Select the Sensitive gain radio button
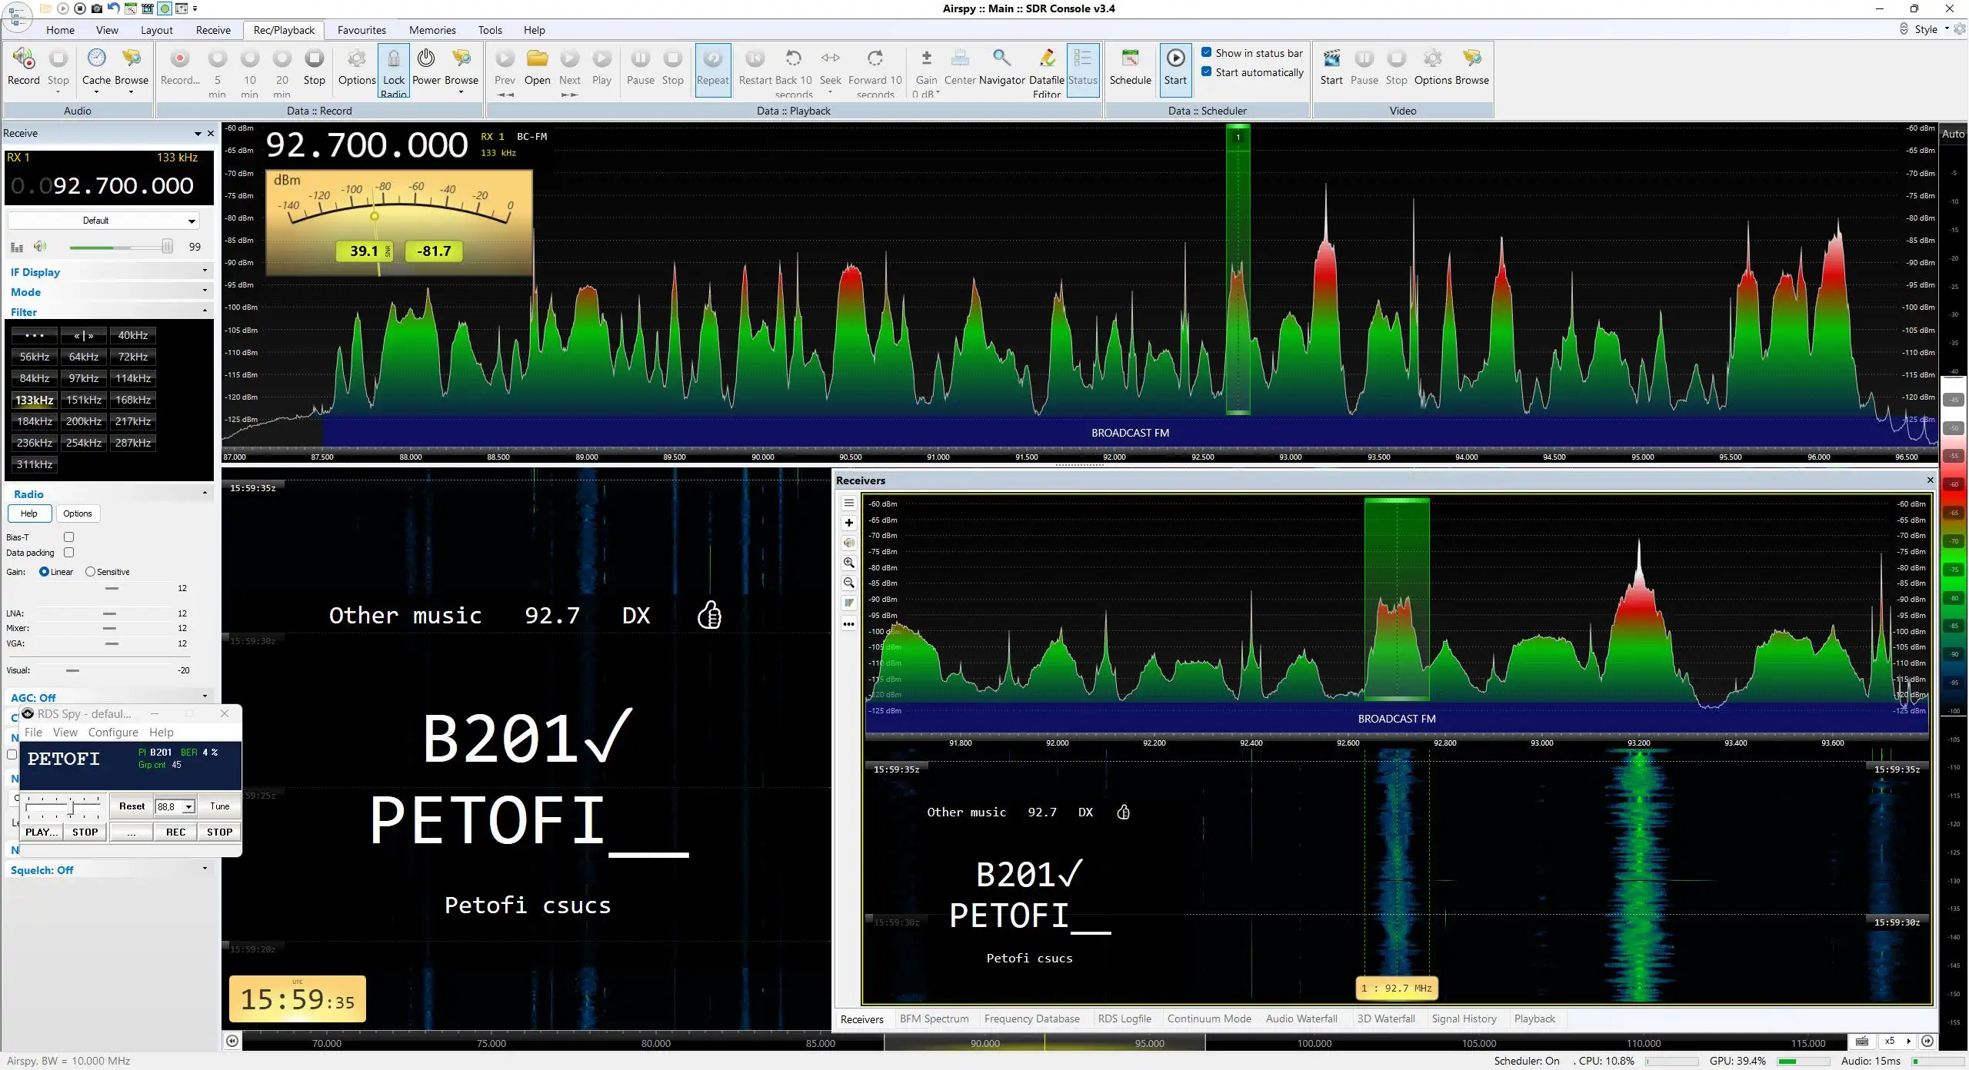 point(90,571)
